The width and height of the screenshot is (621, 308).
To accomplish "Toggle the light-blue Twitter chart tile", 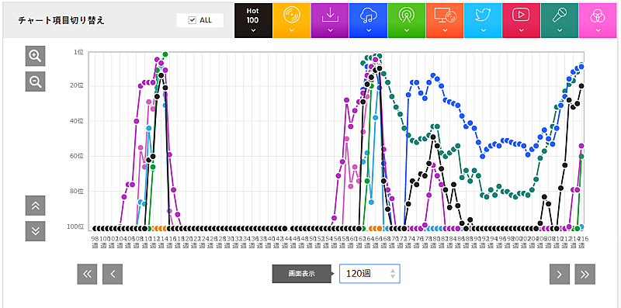I will click(483, 21).
